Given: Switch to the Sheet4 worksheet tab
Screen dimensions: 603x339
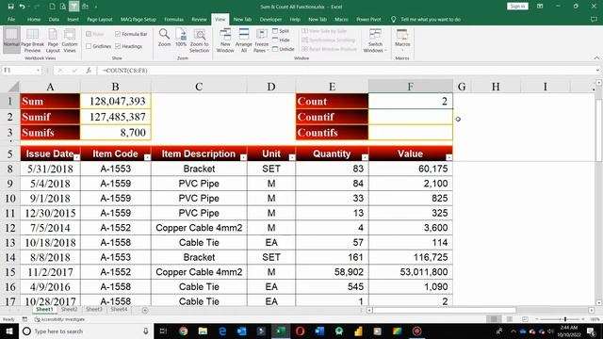Looking at the screenshot, I should (x=119, y=309).
